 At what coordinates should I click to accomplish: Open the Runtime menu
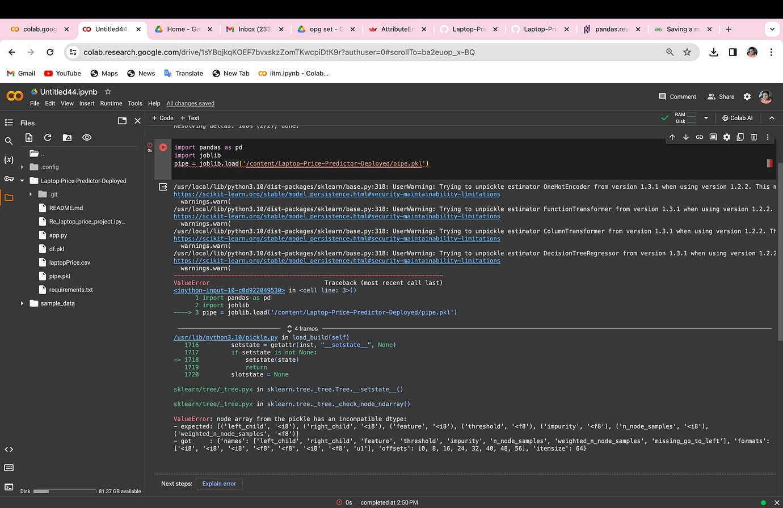(111, 103)
